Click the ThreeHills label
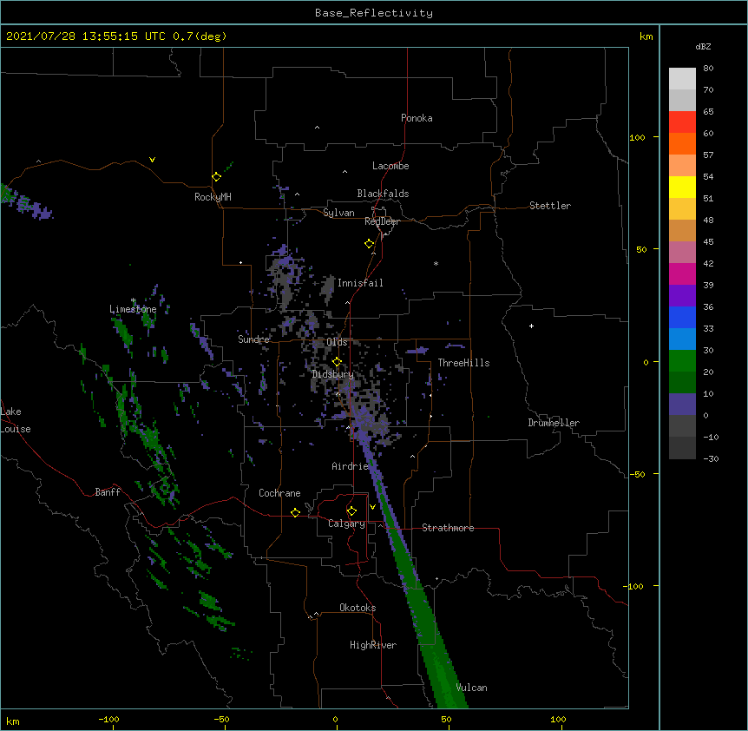This screenshot has height=731, width=748. pos(463,363)
